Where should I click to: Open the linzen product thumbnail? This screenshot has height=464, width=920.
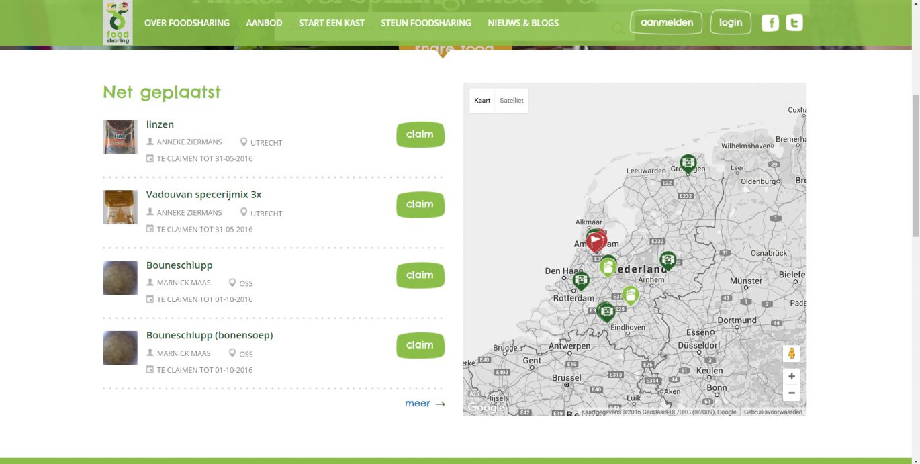pyautogui.click(x=120, y=137)
